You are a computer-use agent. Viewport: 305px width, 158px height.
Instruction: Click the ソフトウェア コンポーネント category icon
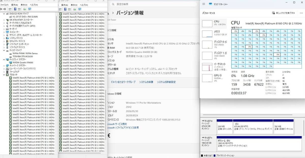click(7, 44)
